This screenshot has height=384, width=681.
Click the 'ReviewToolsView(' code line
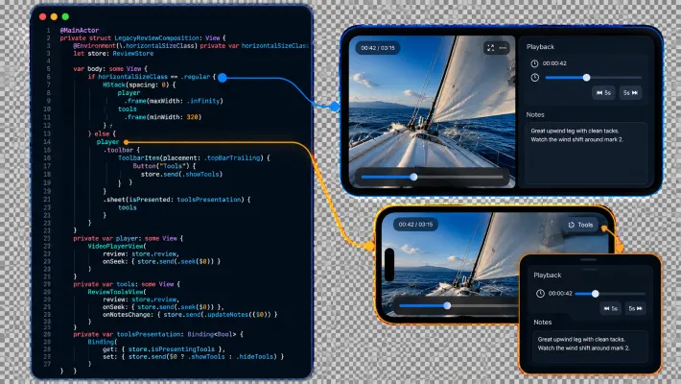coord(117,292)
